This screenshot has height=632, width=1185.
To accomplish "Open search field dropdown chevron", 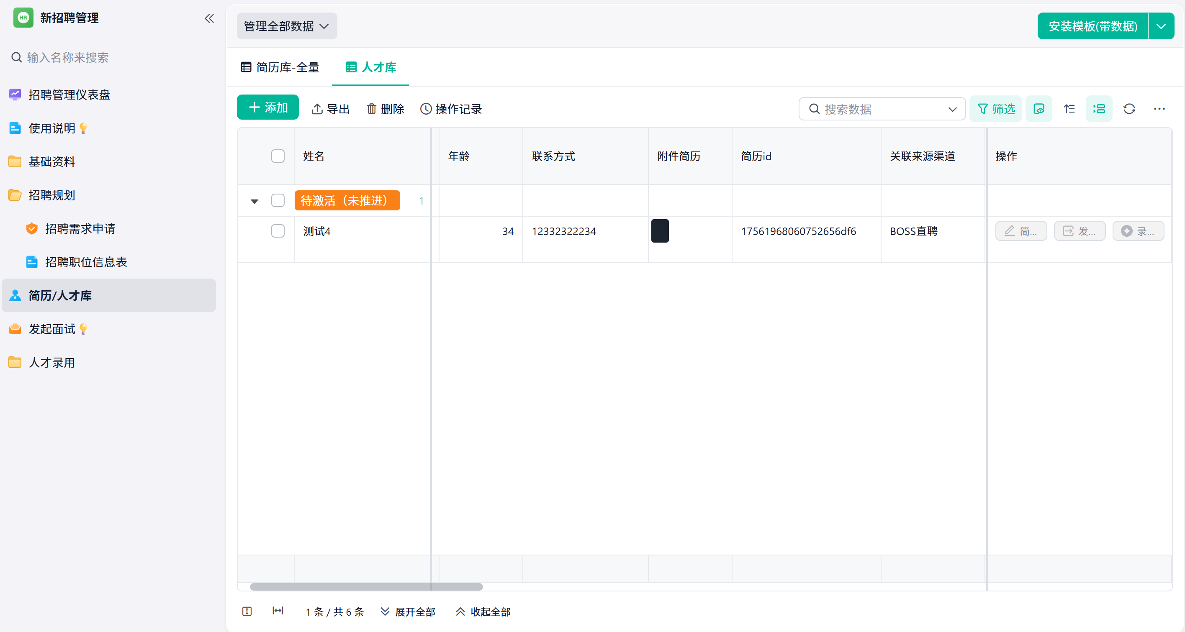I will tap(952, 110).
